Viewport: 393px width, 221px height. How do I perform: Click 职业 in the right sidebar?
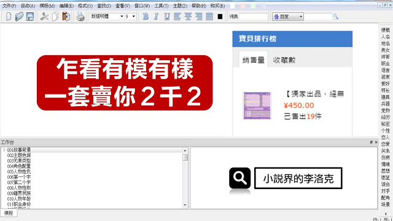(386, 64)
